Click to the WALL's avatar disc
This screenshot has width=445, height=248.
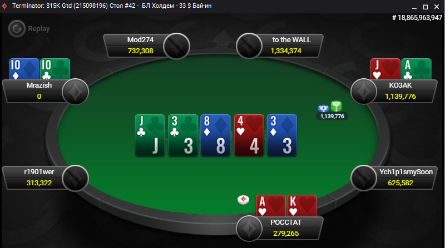point(249,46)
